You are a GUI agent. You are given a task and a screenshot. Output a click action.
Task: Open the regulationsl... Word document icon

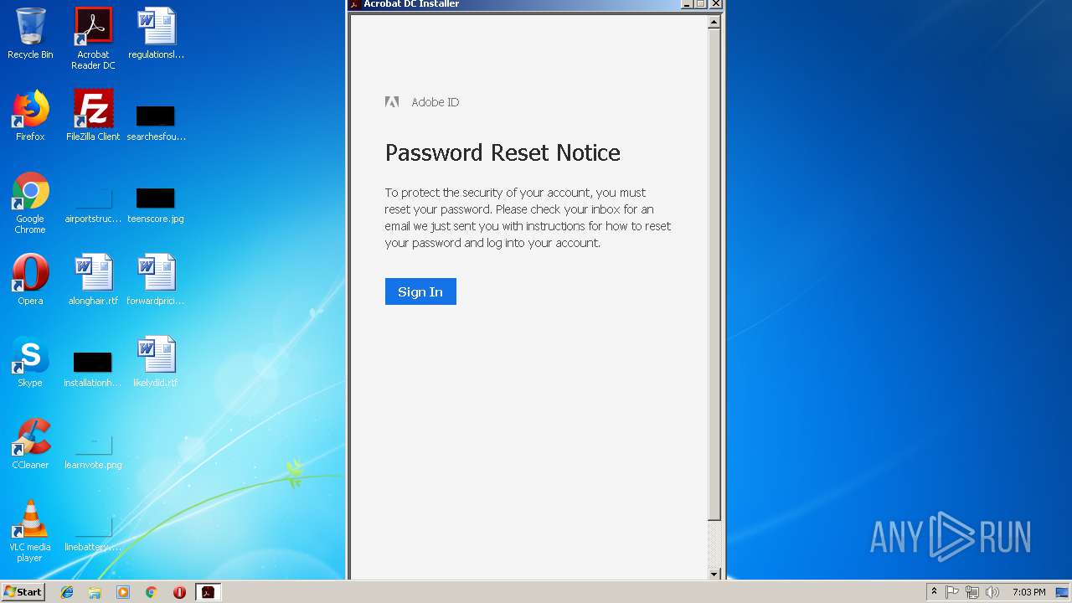156,33
